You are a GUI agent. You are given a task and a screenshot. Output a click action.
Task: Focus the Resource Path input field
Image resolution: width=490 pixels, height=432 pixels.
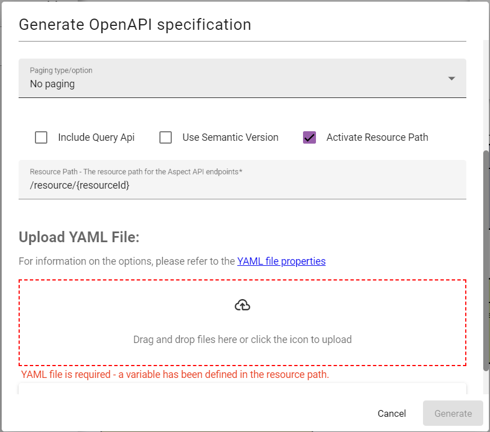point(242,185)
